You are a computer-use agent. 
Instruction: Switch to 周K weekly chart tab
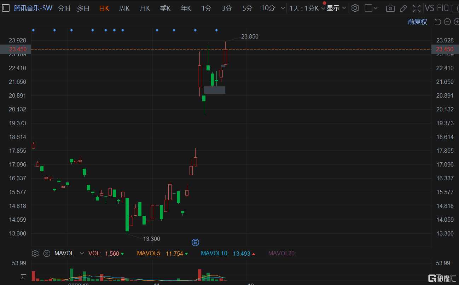pos(124,8)
